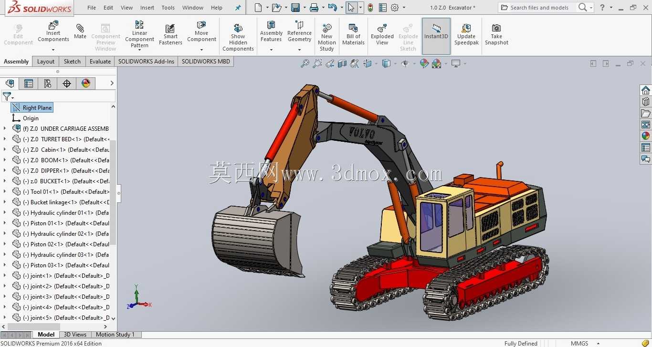Take Snapshot with the camera icon
This screenshot has width=652, height=347.
pyautogui.click(x=496, y=34)
